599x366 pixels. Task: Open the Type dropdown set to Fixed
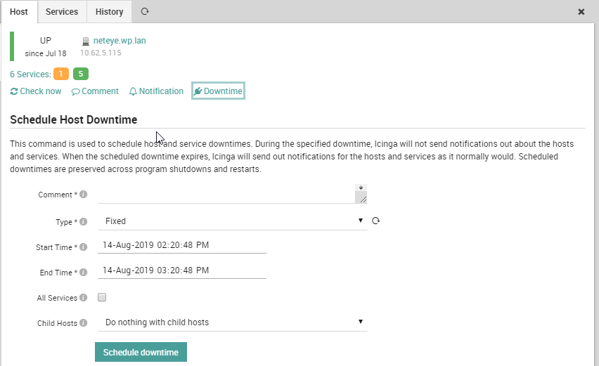tap(232, 221)
